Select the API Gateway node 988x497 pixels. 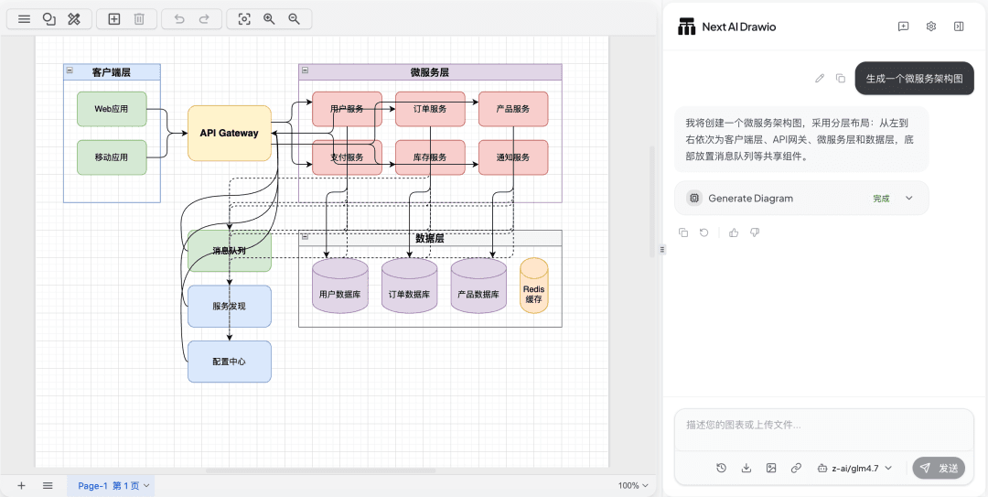tap(230, 133)
